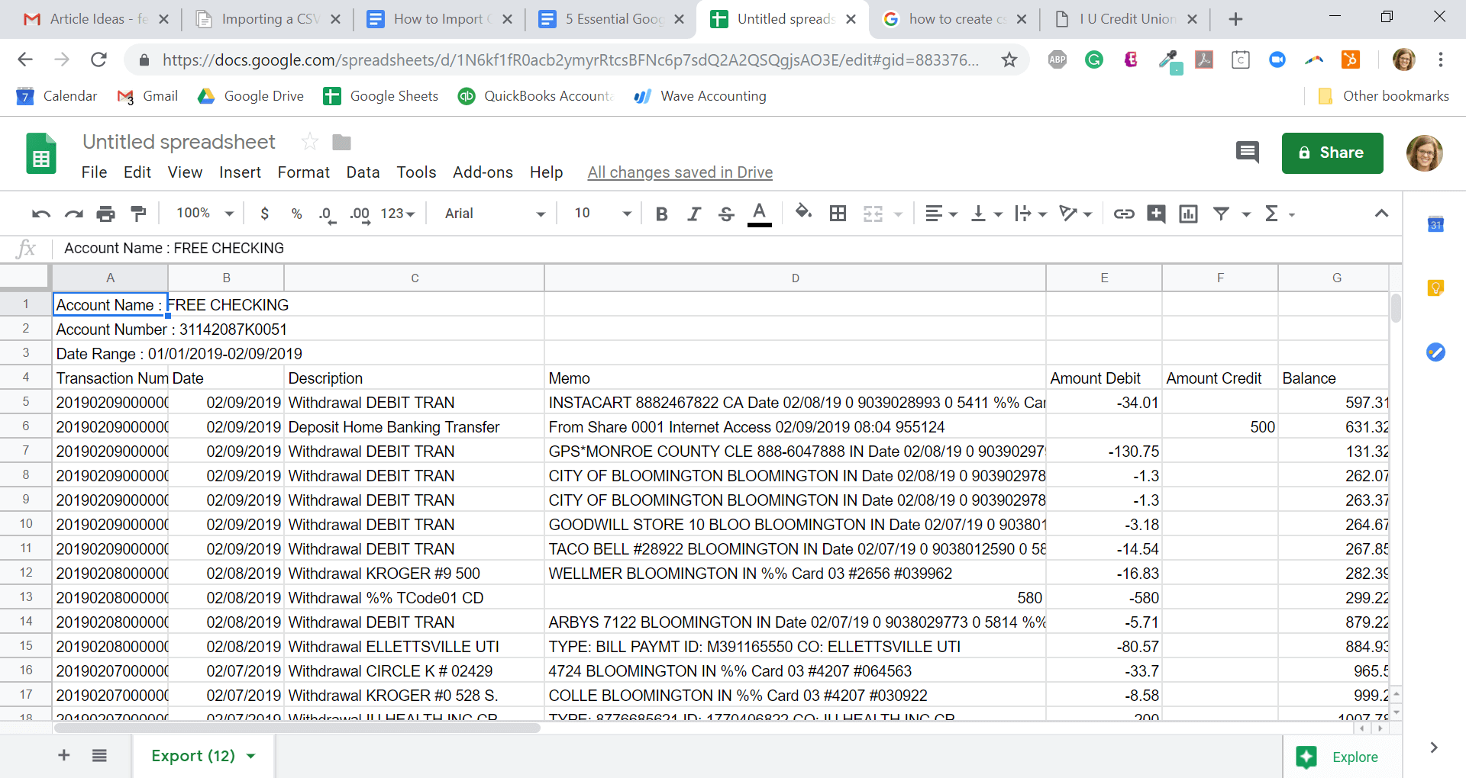Open the Functions sigma menu
The width and height of the screenshot is (1466, 778).
point(1279,214)
